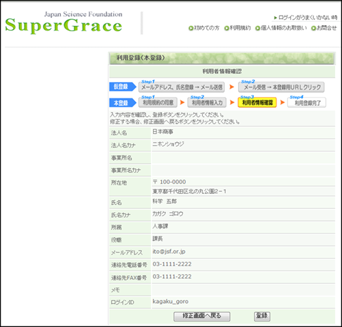Click green bullet icon beside 個人情報のお取扱い

257,28
